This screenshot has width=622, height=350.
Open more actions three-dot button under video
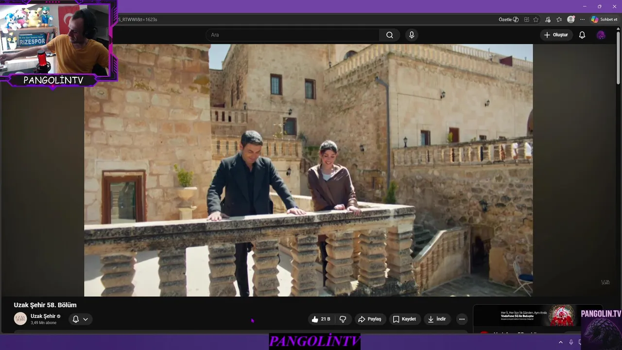tap(462, 319)
